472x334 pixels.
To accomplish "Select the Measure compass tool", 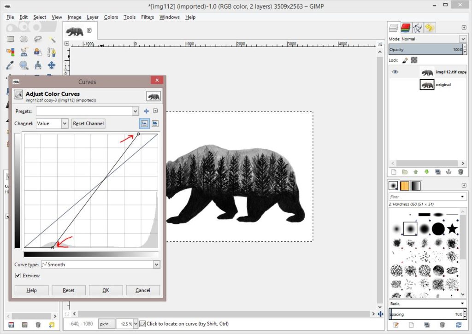I will coord(38,65).
